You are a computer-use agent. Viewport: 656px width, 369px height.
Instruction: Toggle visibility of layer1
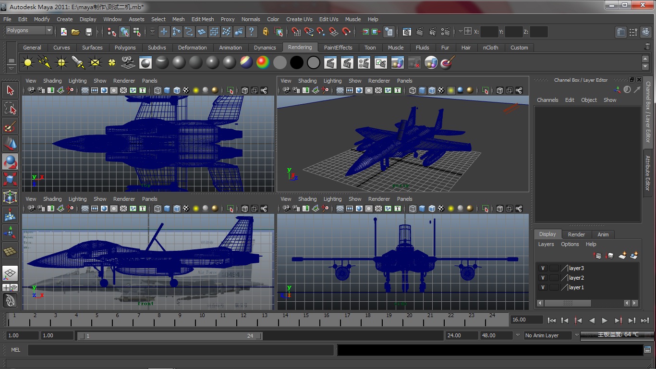click(543, 287)
